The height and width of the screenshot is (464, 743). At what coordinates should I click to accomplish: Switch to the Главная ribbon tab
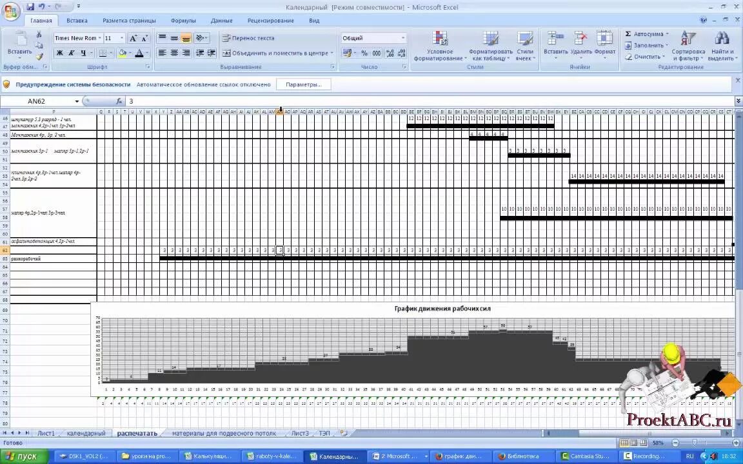pyautogui.click(x=41, y=21)
